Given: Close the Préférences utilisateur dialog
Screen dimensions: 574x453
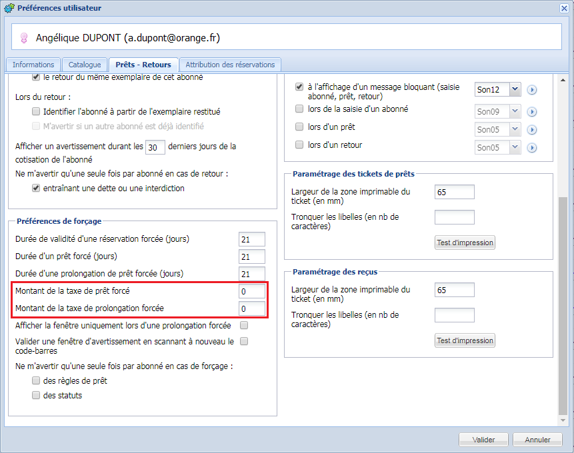Looking at the screenshot, I should tap(565, 8).
